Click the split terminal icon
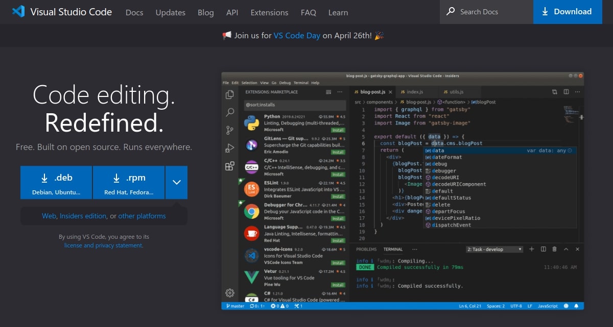The width and height of the screenshot is (613, 327). [x=543, y=249]
